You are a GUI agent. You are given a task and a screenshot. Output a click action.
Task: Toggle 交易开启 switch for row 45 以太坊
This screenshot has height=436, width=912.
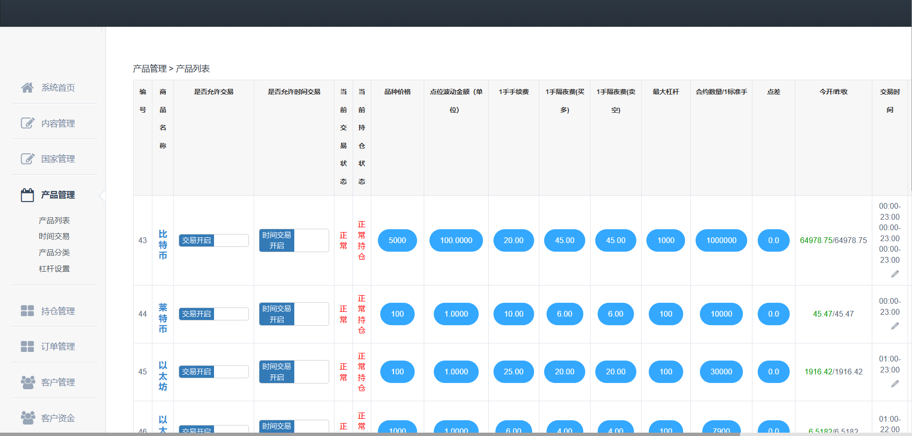tap(214, 372)
